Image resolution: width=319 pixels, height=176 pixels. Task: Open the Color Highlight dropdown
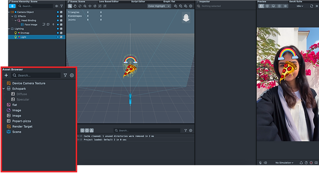pos(159,6)
